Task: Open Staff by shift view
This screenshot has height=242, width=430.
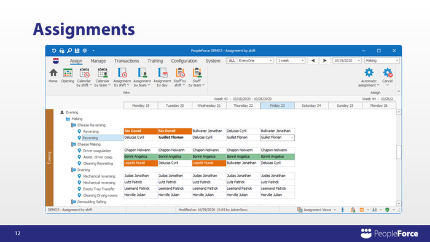Action: (x=180, y=77)
